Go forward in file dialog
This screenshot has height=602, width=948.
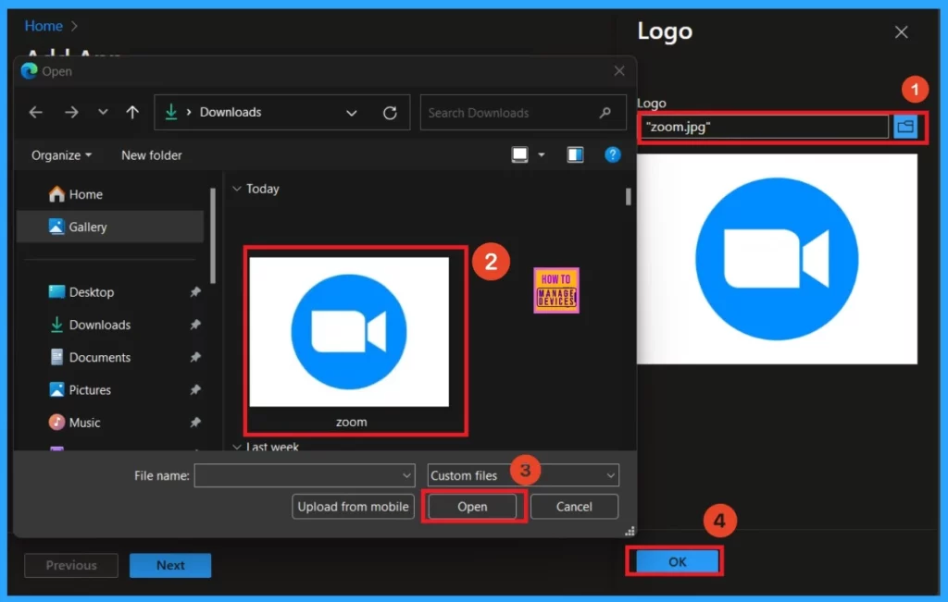(71, 112)
